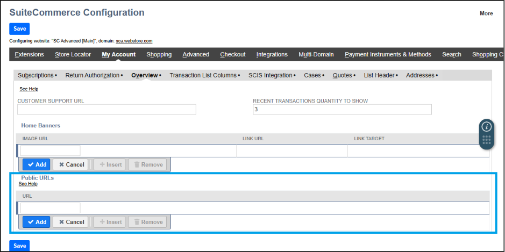505x252 pixels.
Task: Switch to the Integrations tab
Action: click(x=272, y=54)
